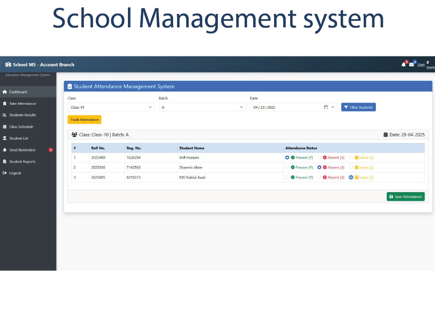Mark Sharmin Akter as Absent
The width and height of the screenshot is (435, 326).
coord(319,167)
